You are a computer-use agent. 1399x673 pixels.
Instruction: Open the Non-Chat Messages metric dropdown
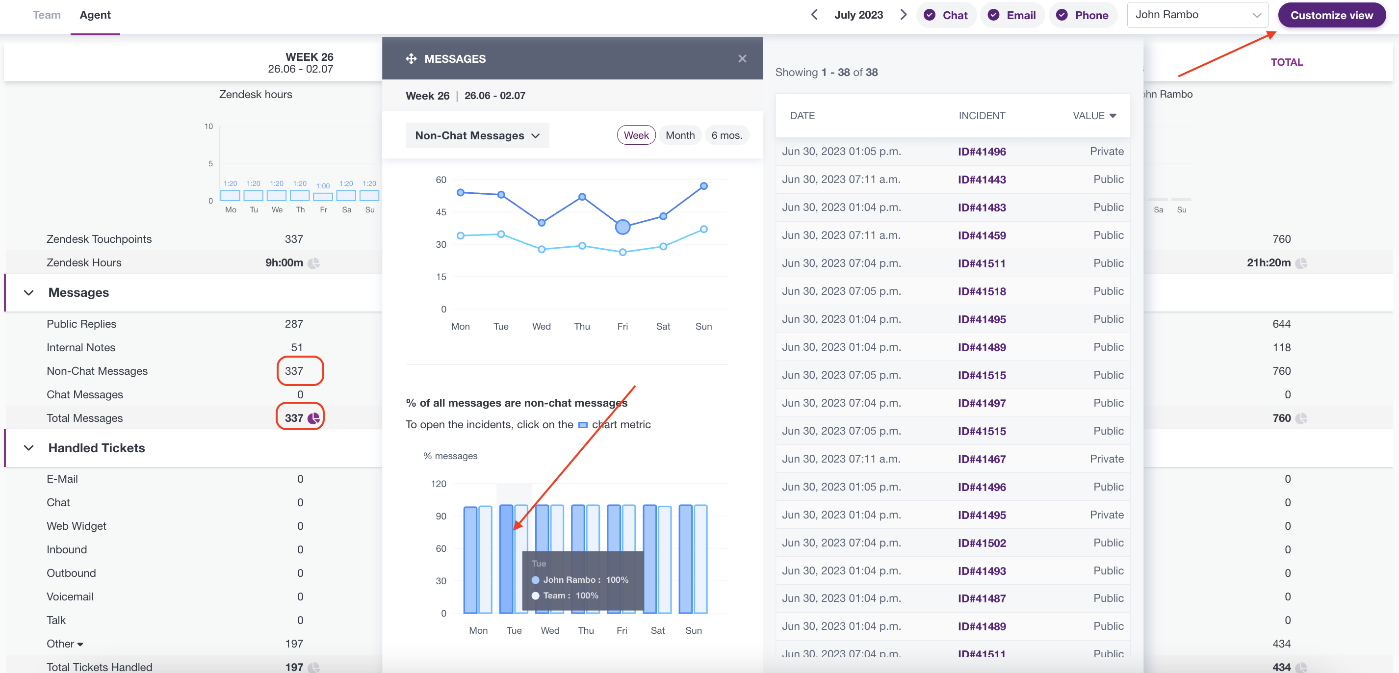tap(477, 135)
